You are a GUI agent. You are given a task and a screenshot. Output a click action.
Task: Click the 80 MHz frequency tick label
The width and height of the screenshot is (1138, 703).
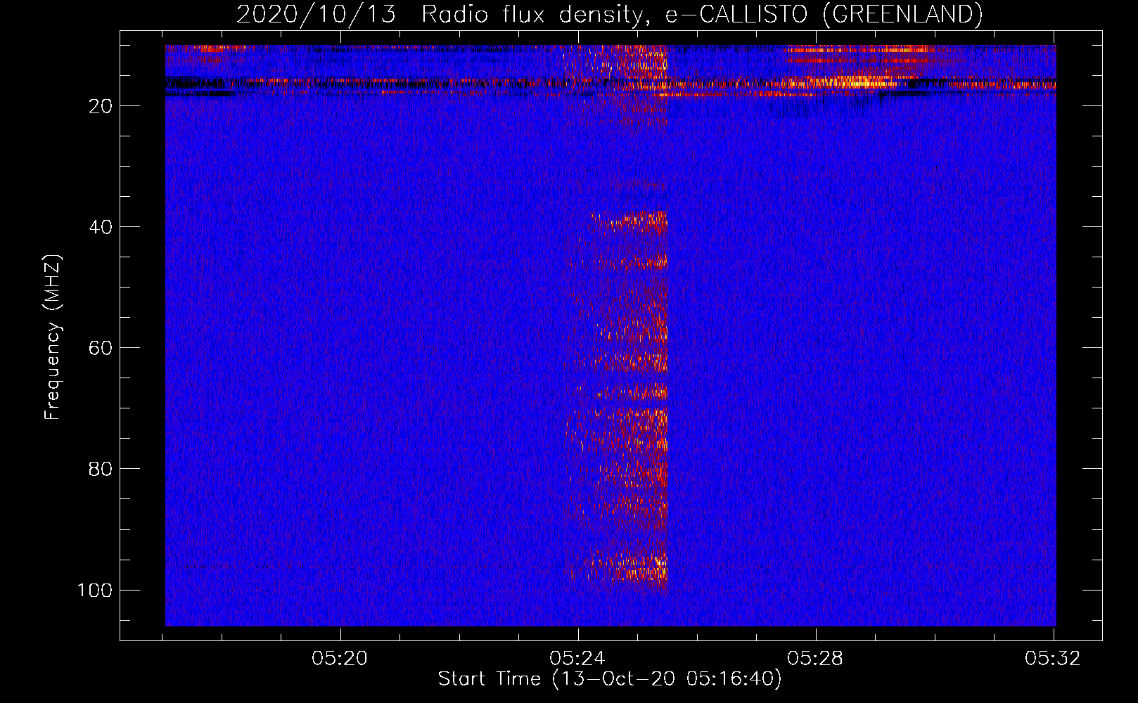tap(101, 469)
